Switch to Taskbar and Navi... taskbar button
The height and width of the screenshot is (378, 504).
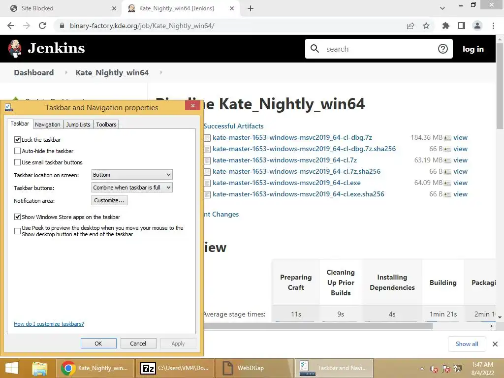(x=334, y=368)
